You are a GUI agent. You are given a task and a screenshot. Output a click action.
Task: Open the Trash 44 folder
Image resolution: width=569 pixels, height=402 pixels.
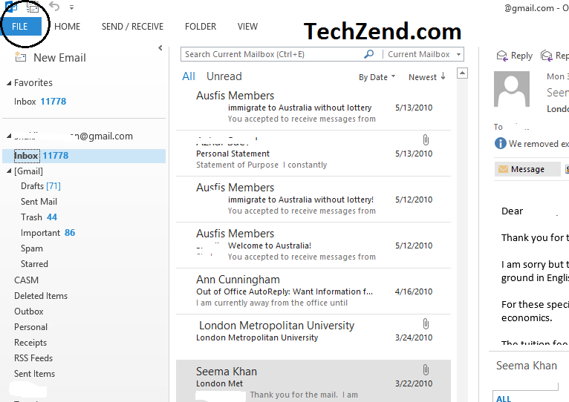pos(39,217)
